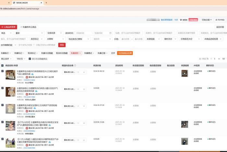Open source ID link 613539742958
Screen dimensions: 227x152
(29, 114)
